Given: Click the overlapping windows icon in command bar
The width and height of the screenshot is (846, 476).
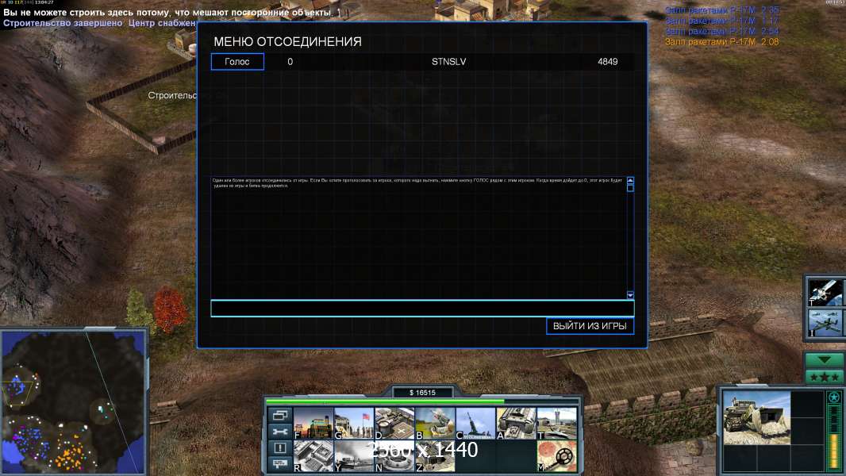Looking at the screenshot, I should (x=280, y=415).
